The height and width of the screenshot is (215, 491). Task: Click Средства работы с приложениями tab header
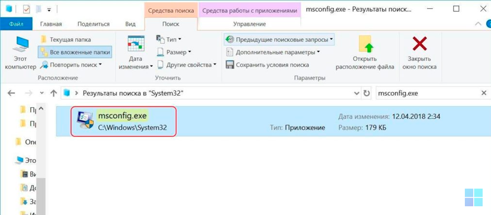coord(249,11)
